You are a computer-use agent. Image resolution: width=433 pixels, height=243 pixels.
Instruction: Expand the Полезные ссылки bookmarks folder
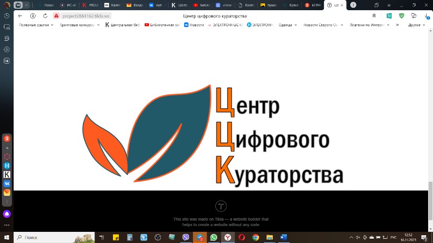pos(36,25)
